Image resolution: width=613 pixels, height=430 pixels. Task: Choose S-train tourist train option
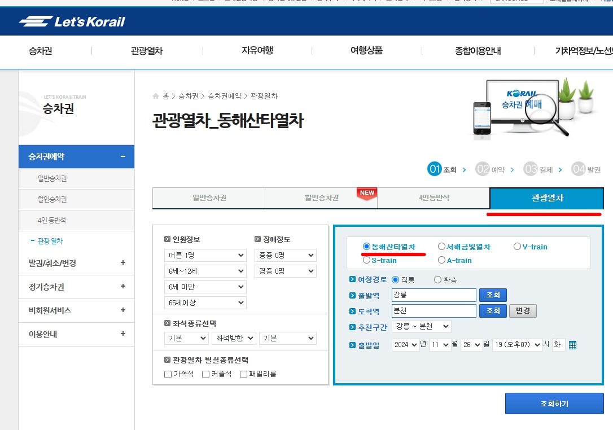coord(365,260)
